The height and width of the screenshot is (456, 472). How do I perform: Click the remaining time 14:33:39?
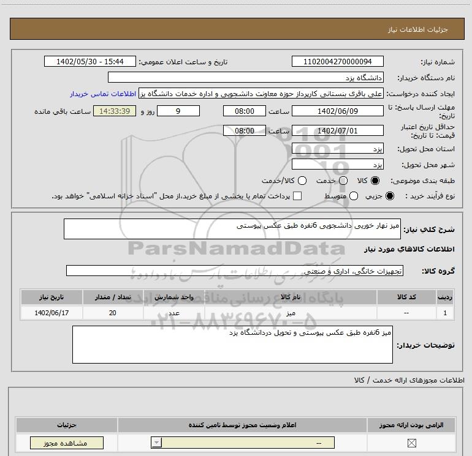pos(115,111)
